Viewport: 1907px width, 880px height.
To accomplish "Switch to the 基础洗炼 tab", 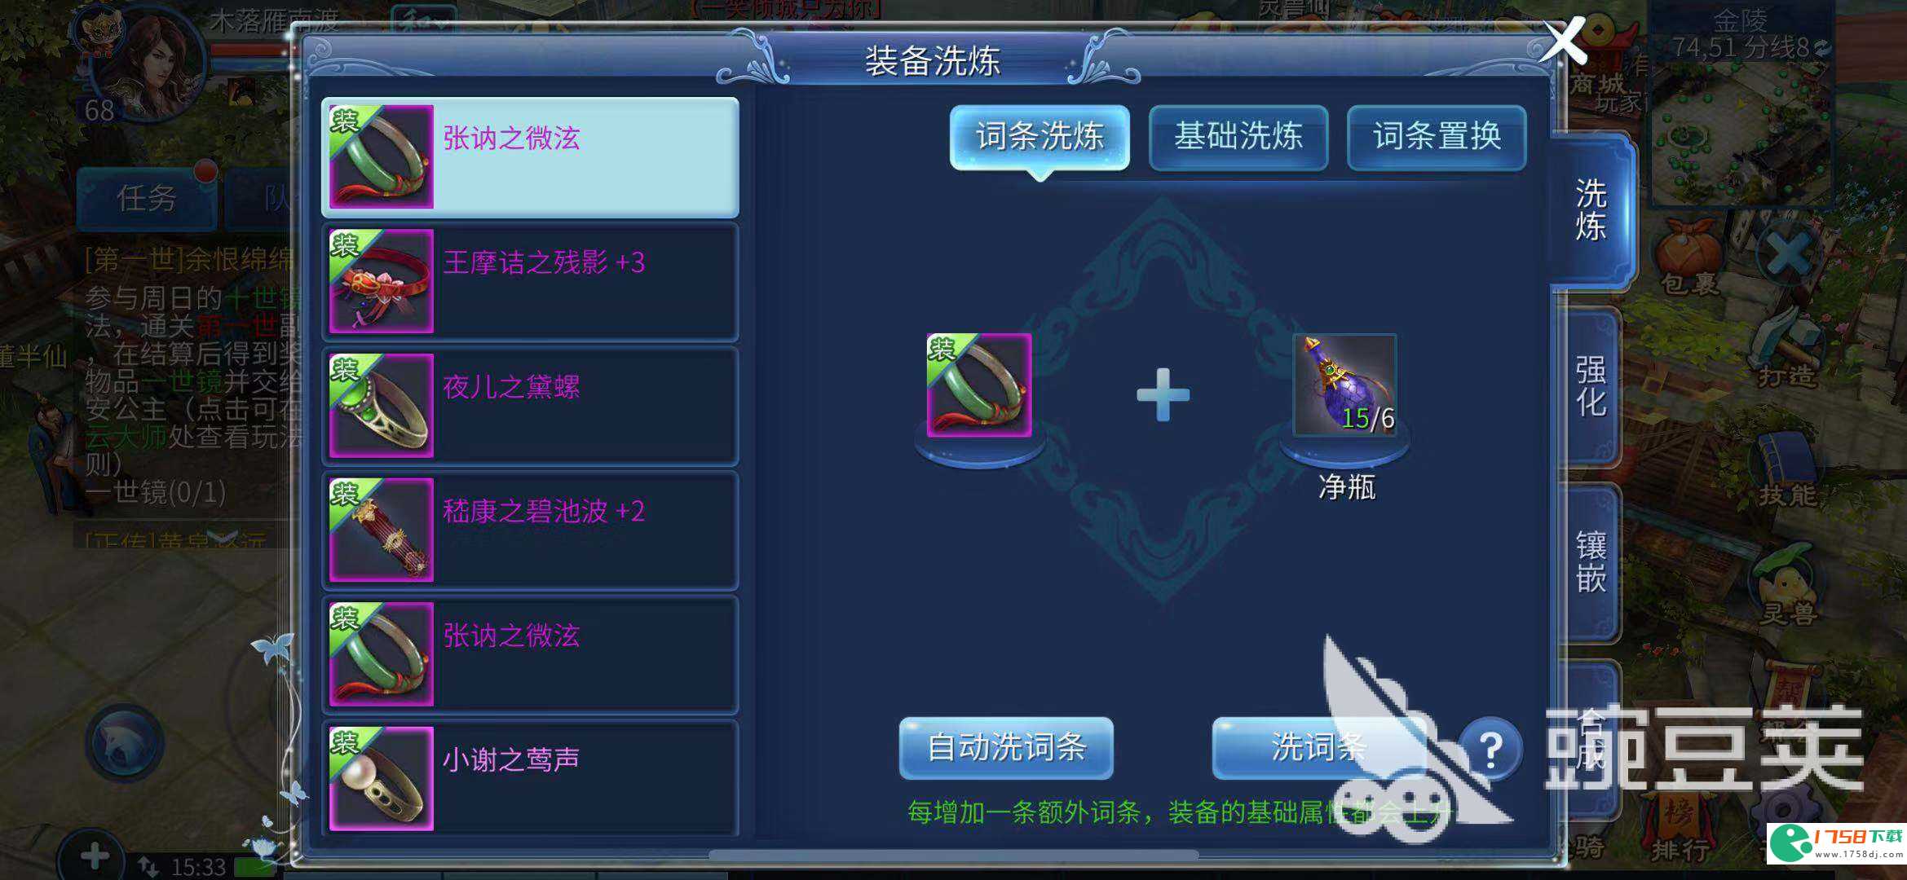I will click(1238, 137).
